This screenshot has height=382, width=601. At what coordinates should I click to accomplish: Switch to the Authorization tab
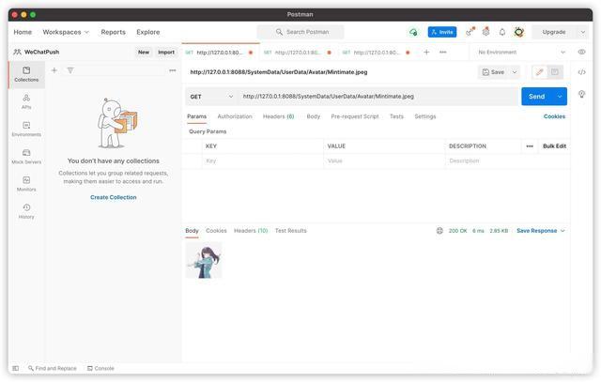(x=235, y=116)
